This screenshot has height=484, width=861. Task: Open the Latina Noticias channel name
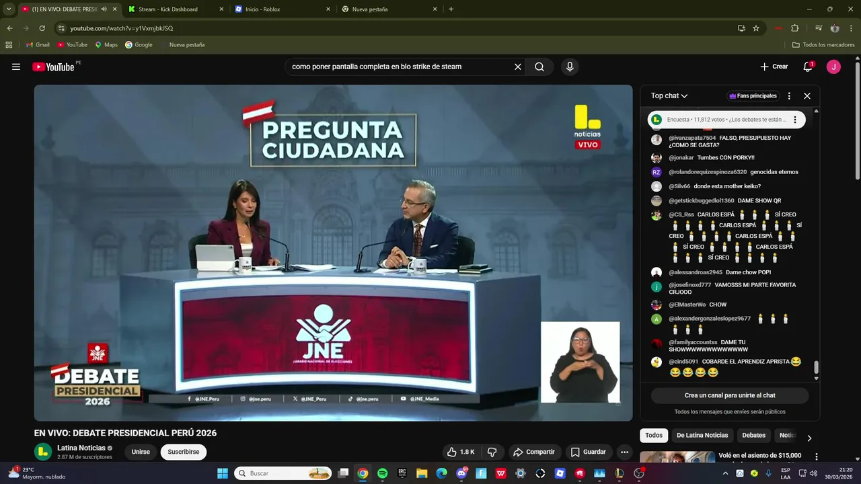(x=81, y=448)
